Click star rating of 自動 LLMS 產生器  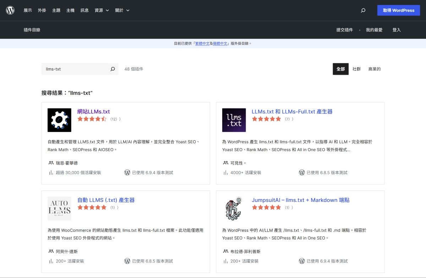(92, 207)
